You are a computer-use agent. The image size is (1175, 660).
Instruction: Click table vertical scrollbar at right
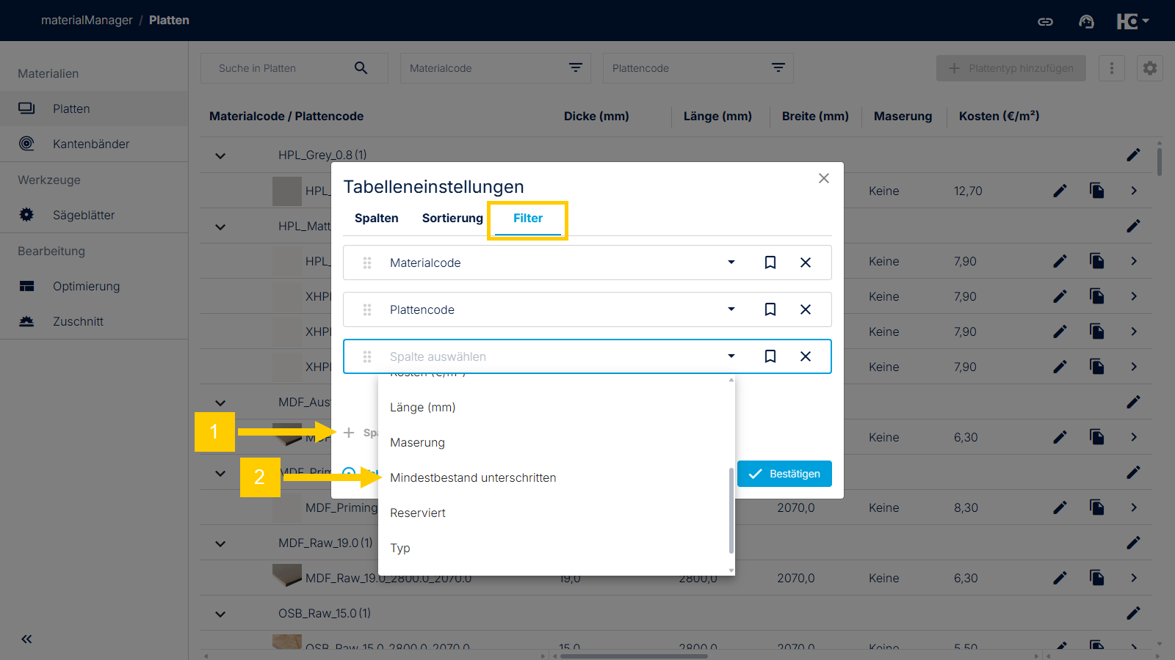coord(1160,161)
